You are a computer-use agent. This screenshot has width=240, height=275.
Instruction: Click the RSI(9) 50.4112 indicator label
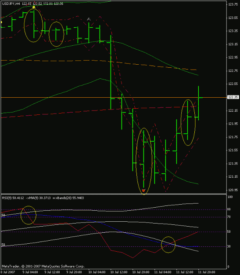[x=13, y=198]
